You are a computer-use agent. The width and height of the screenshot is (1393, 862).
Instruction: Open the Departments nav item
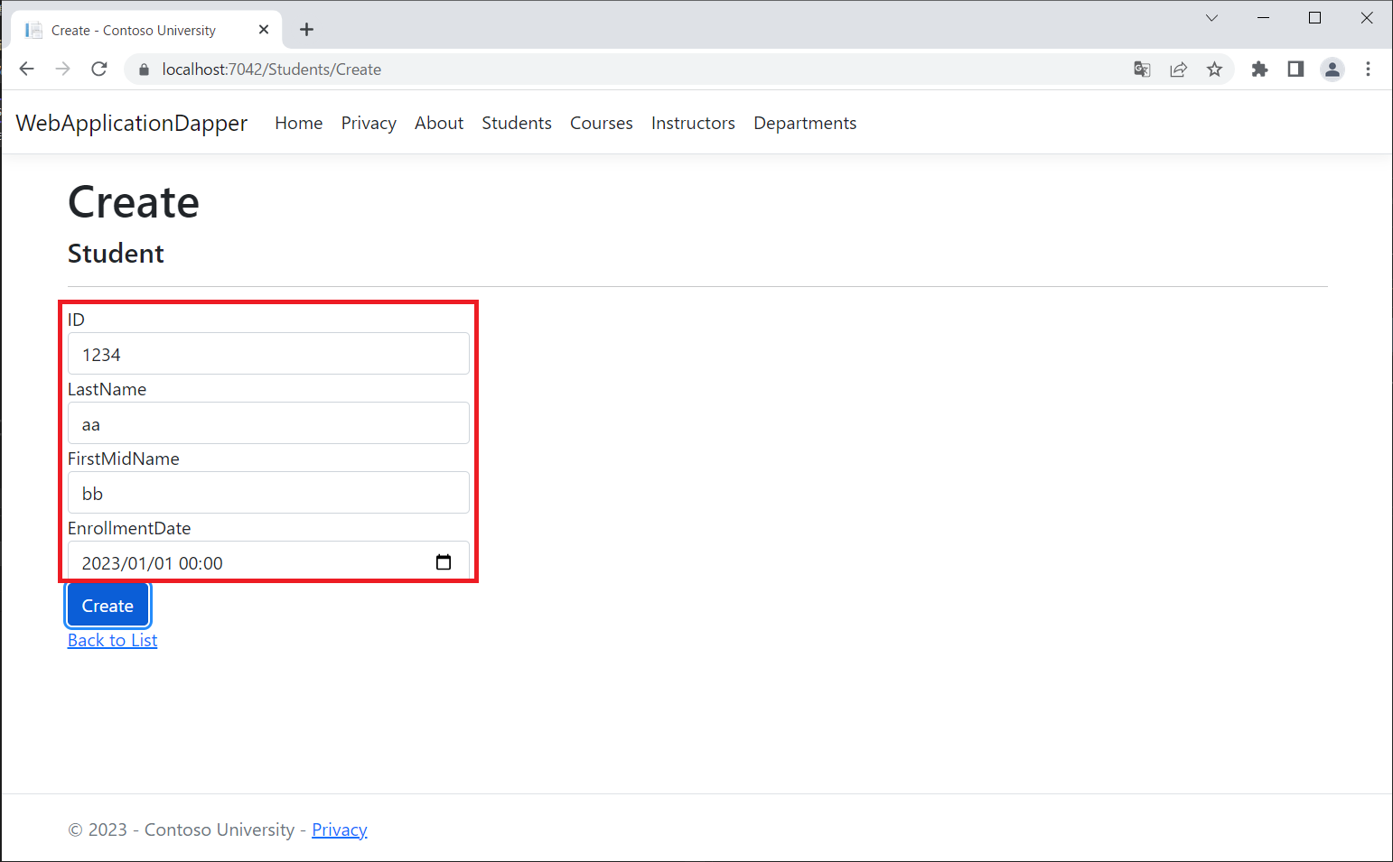coord(804,123)
